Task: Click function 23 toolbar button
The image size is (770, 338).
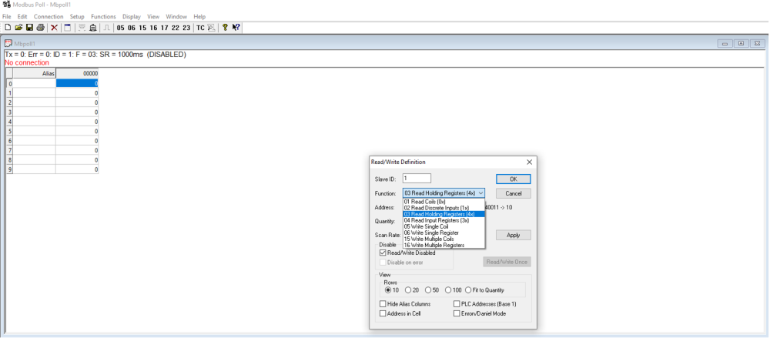Action: [x=186, y=28]
